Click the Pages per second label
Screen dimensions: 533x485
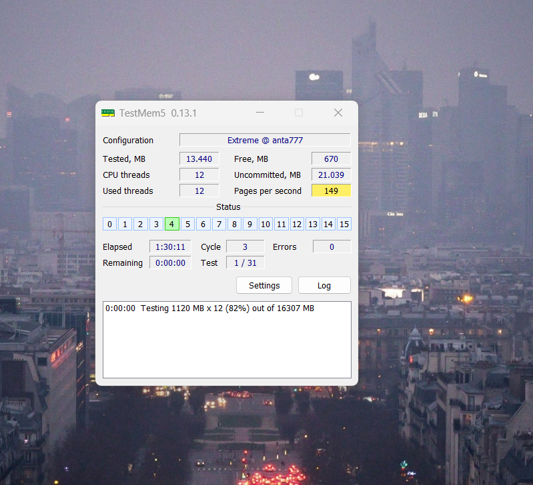[268, 191]
